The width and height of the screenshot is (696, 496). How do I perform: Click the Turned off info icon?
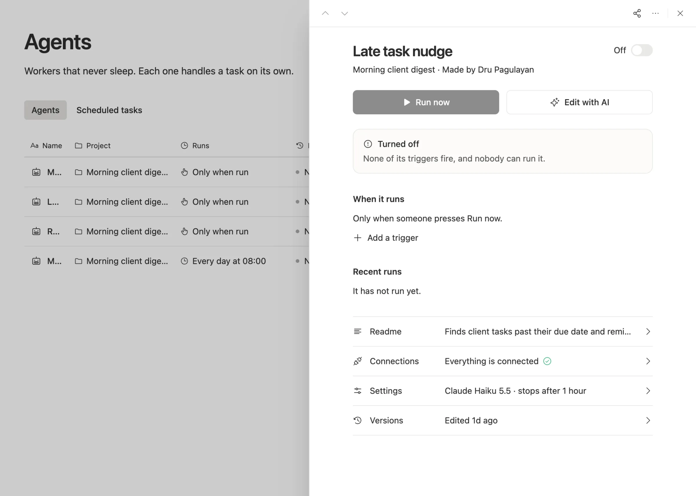pos(368,144)
